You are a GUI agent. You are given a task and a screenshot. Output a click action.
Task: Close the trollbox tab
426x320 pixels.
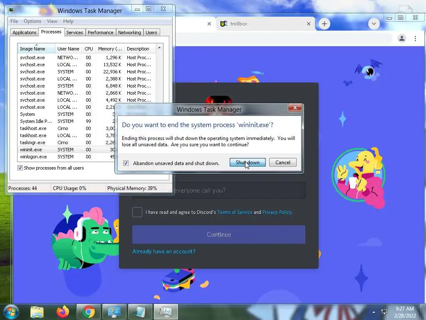coord(309,24)
